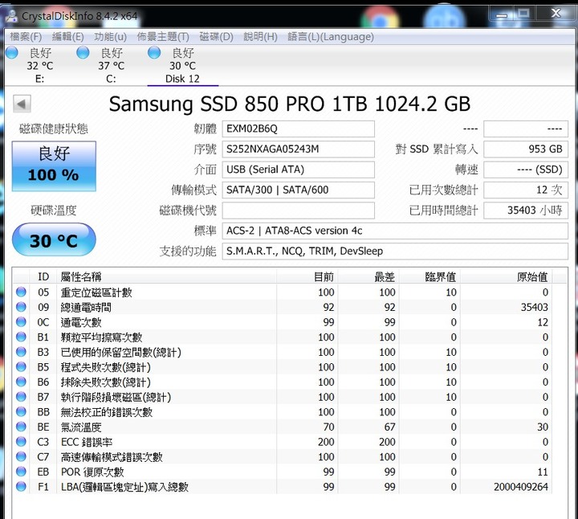This screenshot has height=519, width=578.
Task: Click the serial number field S252NXAGA05243M
Action: point(298,149)
